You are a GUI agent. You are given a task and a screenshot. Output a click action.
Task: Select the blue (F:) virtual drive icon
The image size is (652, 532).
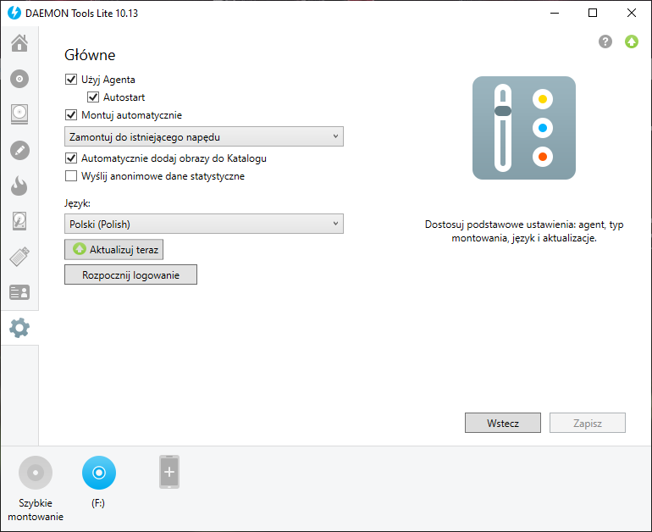(99, 473)
